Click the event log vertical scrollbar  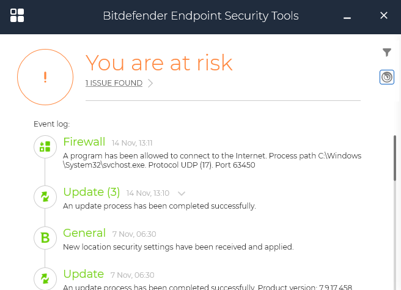point(395,184)
